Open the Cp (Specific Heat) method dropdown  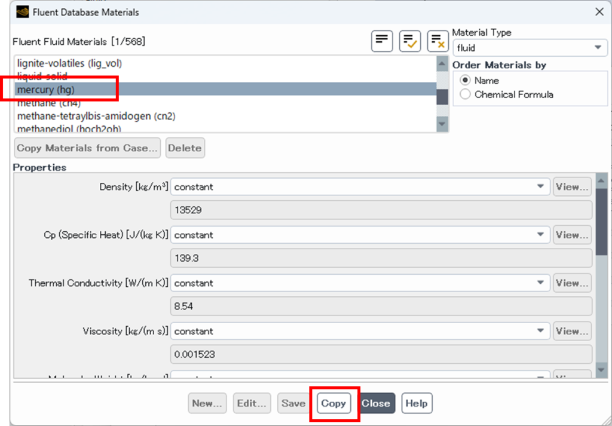click(x=360, y=235)
